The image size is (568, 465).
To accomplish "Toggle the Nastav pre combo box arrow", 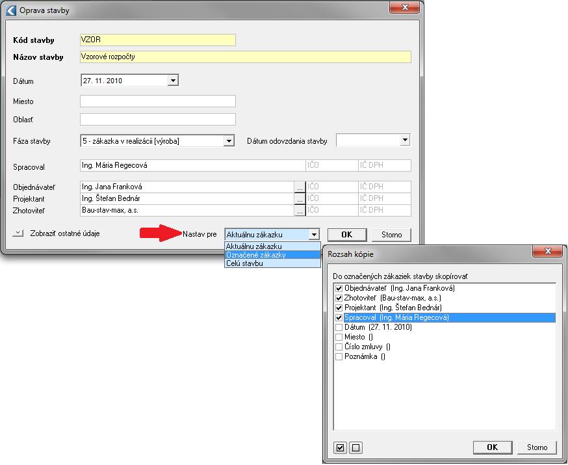I will click(314, 235).
